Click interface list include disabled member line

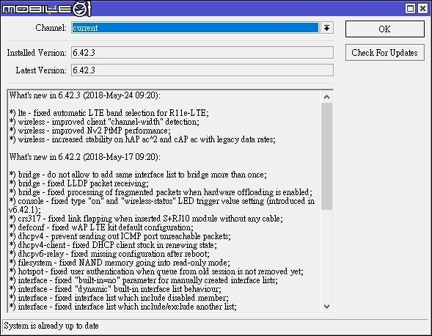tap(119, 299)
